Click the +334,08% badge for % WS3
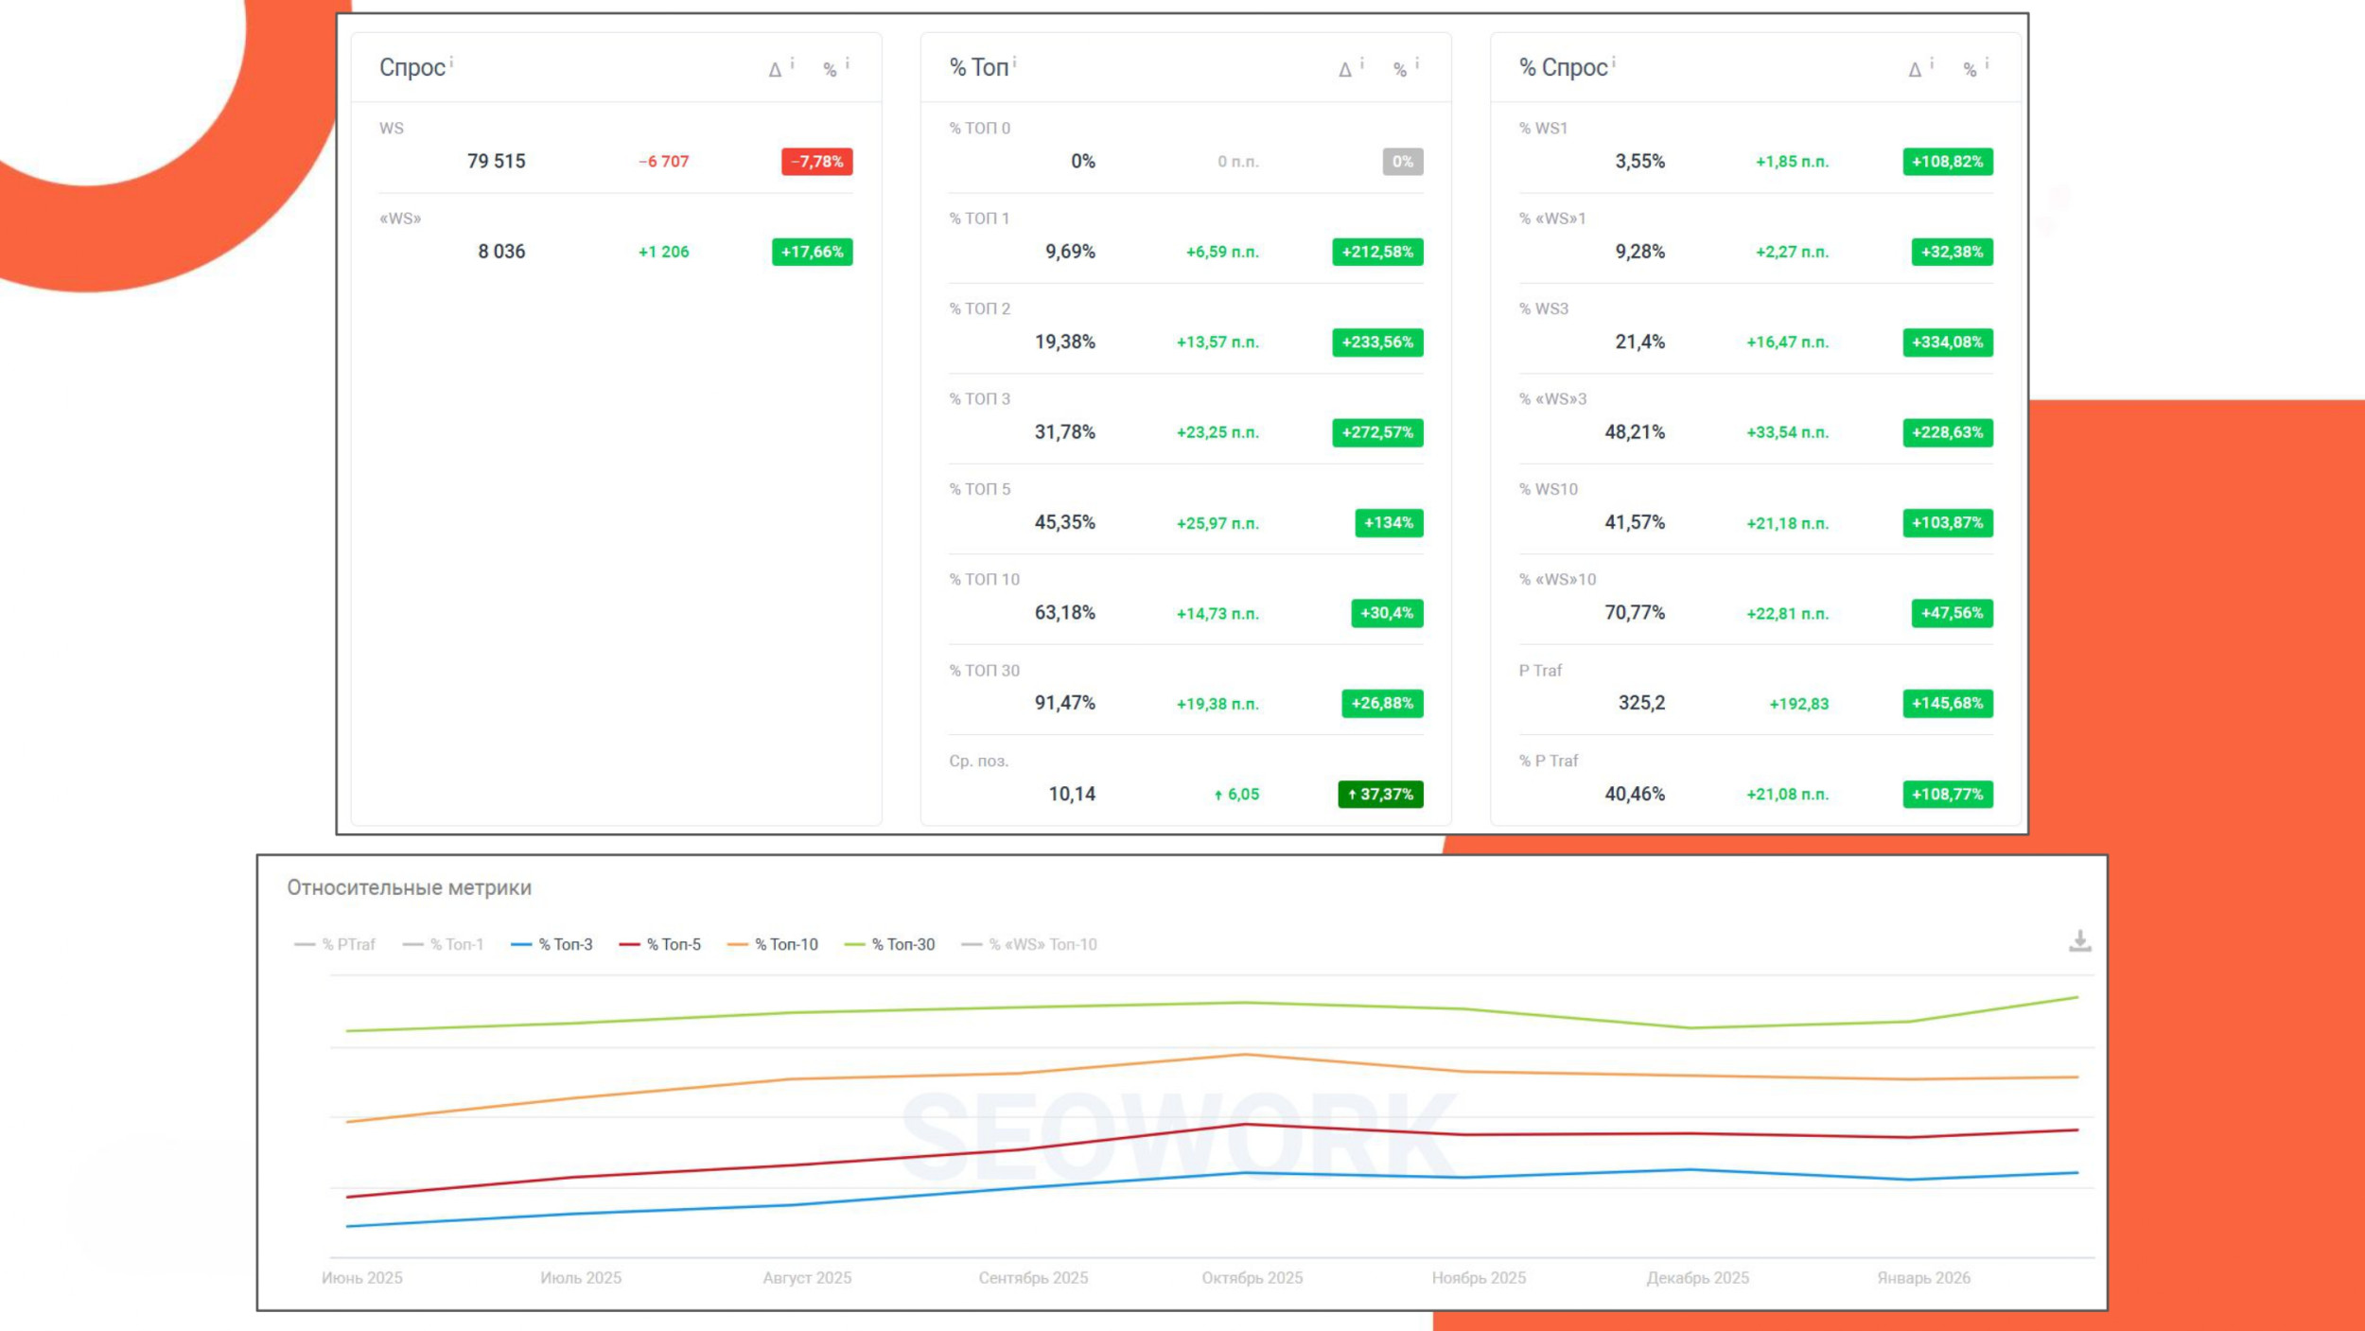This screenshot has width=2365, height=1331. [x=1948, y=342]
